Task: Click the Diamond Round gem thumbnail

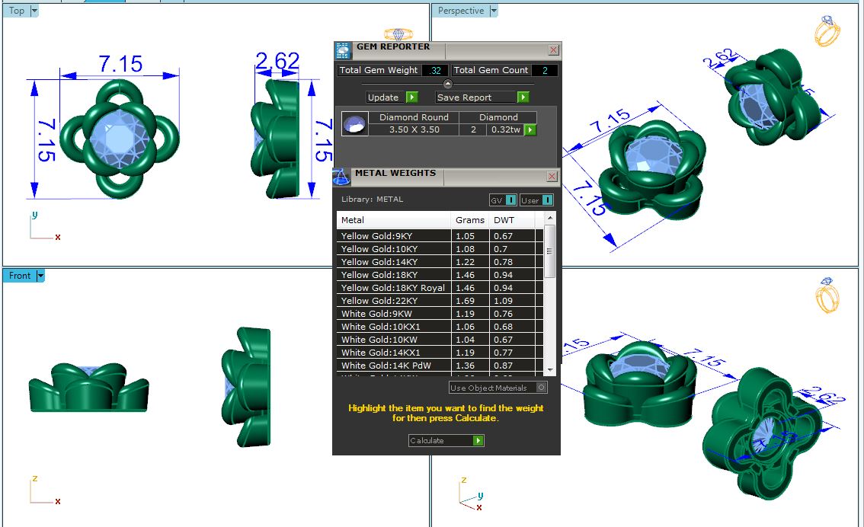Action: [x=353, y=124]
